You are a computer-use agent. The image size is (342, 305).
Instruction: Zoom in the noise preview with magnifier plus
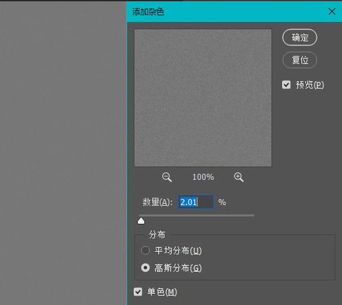click(x=239, y=177)
